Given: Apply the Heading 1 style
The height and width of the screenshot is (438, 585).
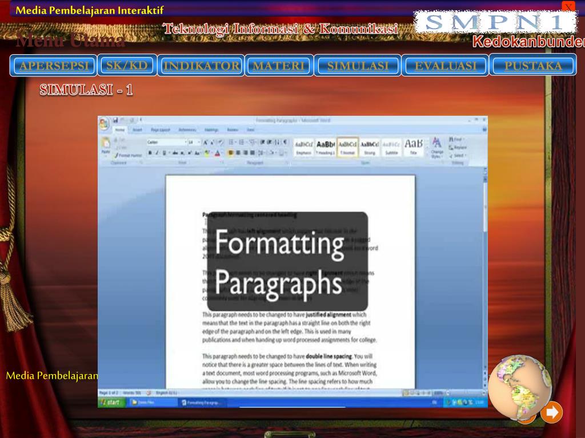Looking at the screenshot, I should 325,148.
